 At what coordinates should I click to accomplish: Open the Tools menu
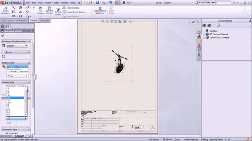click(56, 3)
